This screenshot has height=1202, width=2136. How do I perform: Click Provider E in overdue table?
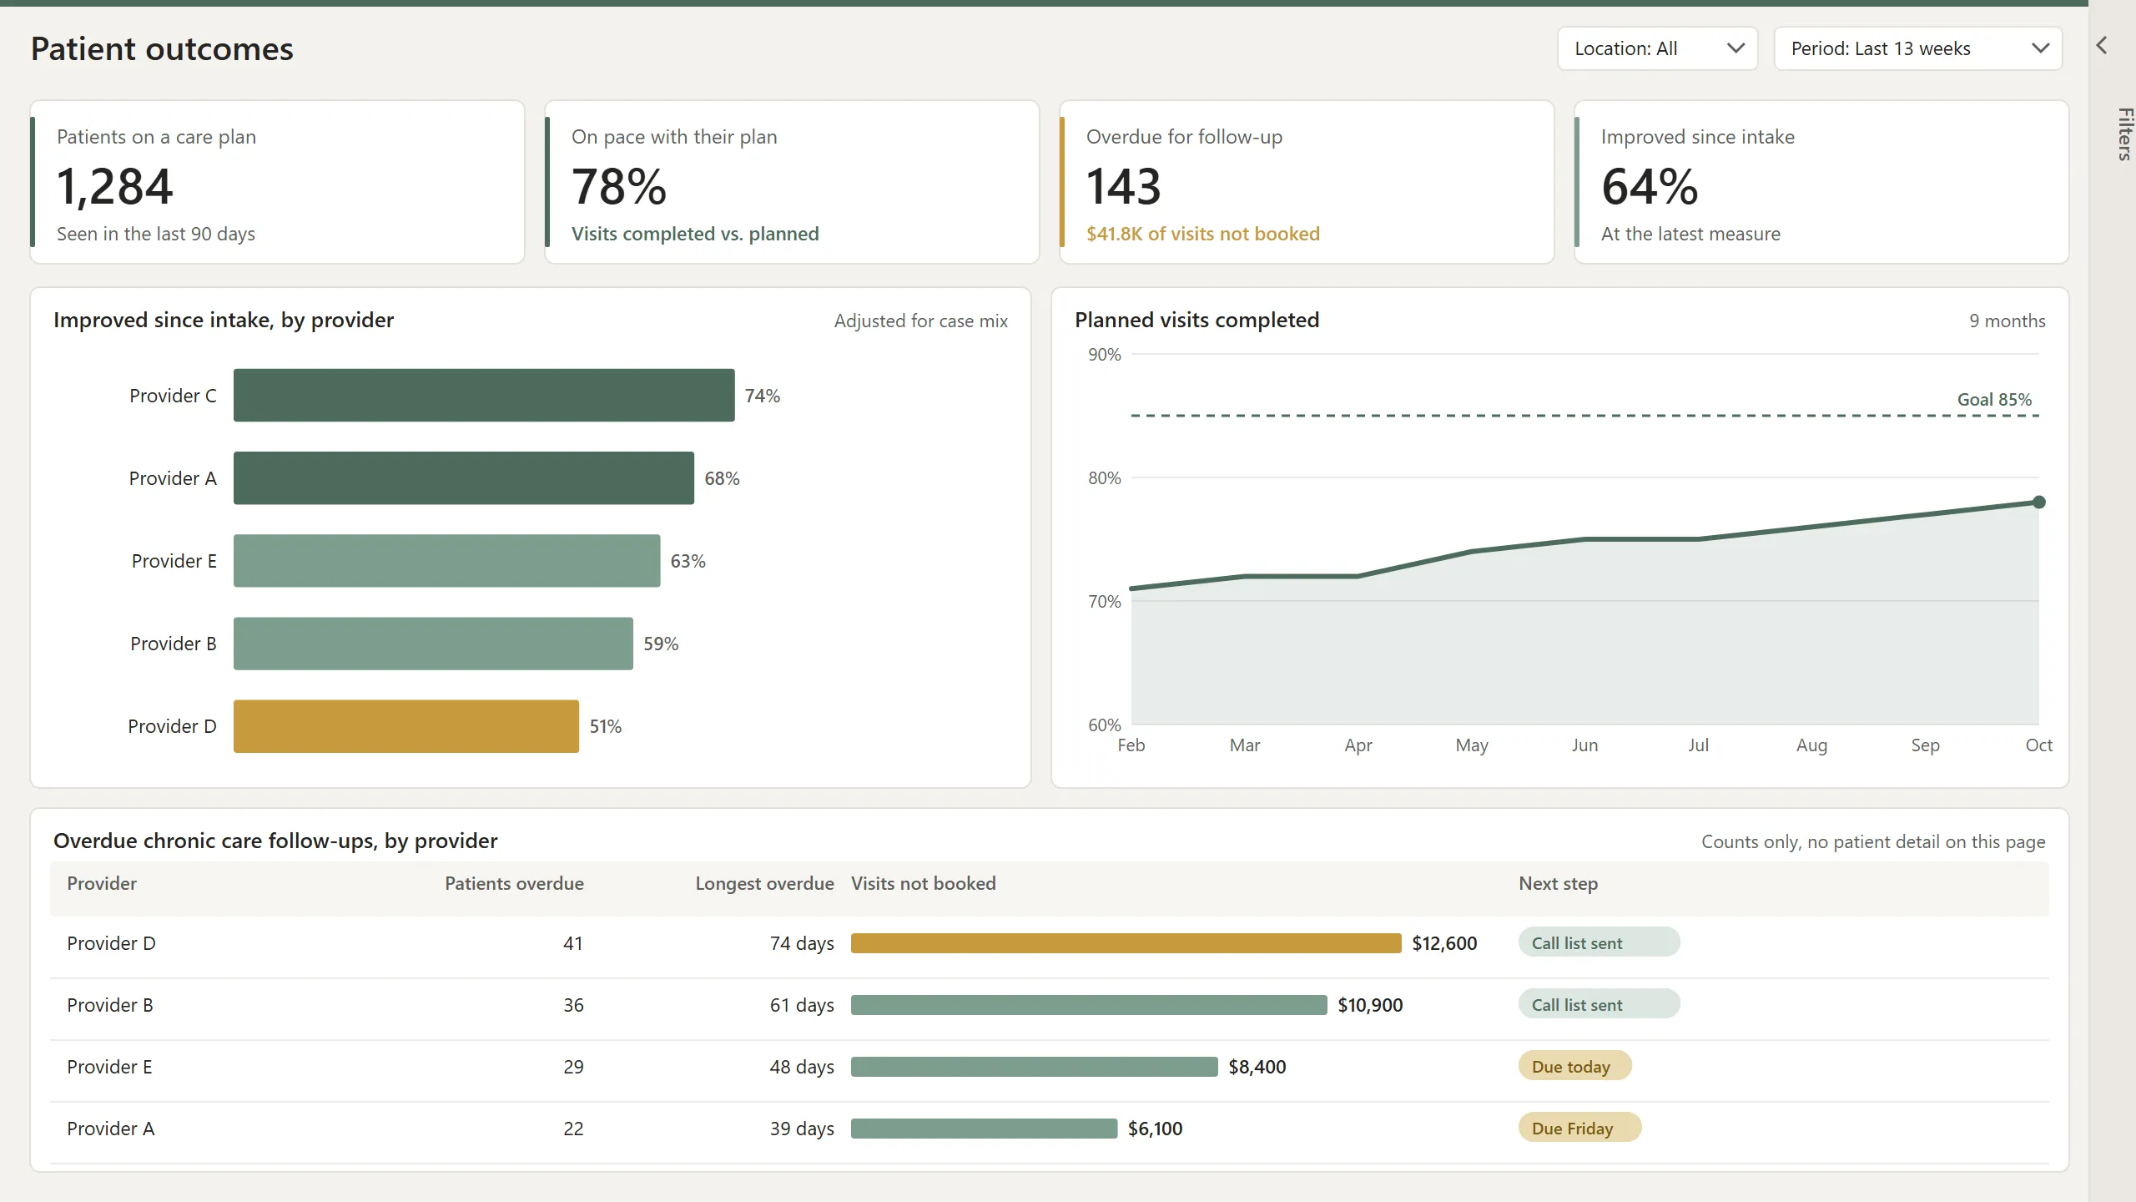click(109, 1067)
